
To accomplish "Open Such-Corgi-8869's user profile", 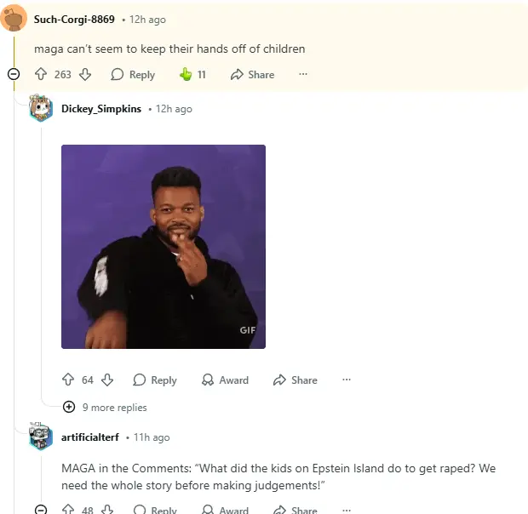I will pyautogui.click(x=74, y=20).
